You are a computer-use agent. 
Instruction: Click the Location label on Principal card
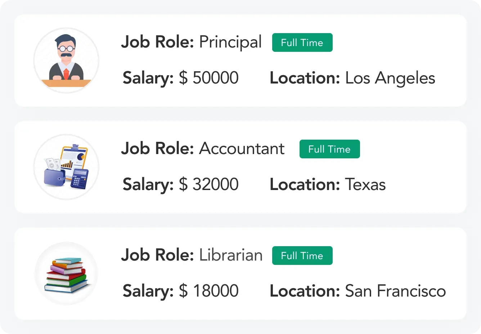(305, 78)
